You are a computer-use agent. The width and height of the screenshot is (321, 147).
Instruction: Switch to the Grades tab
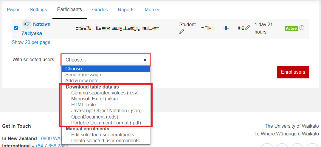pyautogui.click(x=100, y=10)
